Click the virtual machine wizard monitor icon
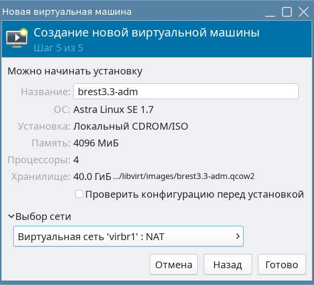The height and width of the screenshot is (285, 314). [16, 38]
